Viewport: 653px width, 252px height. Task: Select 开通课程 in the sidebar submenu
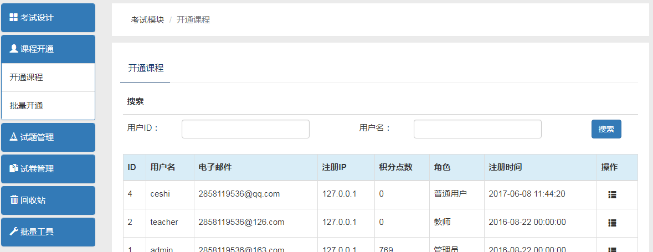27,78
